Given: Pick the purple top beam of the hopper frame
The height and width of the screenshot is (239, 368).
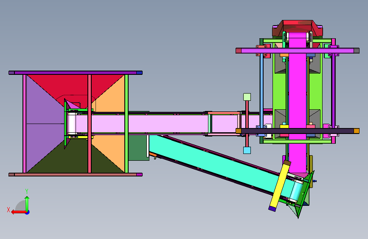Looking at the screenshot, I should pyautogui.click(x=75, y=73).
